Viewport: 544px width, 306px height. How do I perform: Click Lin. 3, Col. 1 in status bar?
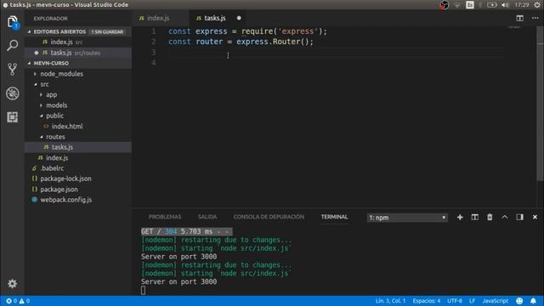tap(390, 301)
